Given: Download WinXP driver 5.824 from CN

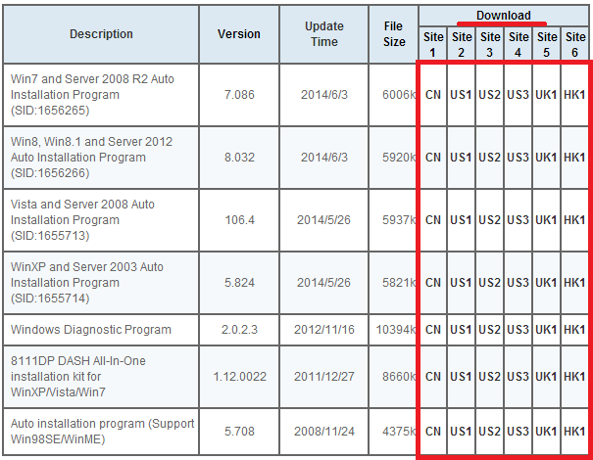Looking at the screenshot, I should [433, 283].
